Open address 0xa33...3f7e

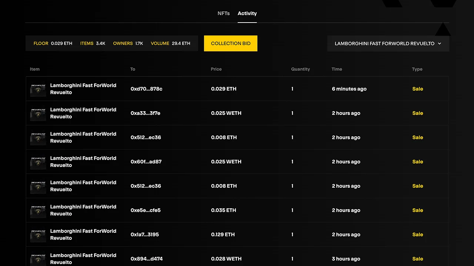pos(146,113)
